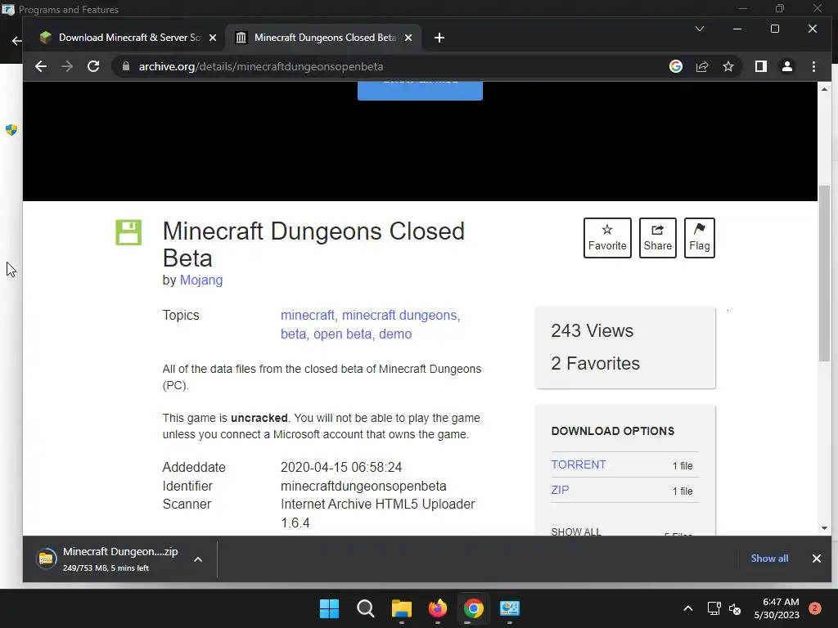Close the downloads bar
This screenshot has width=838, height=628.
coord(816,558)
